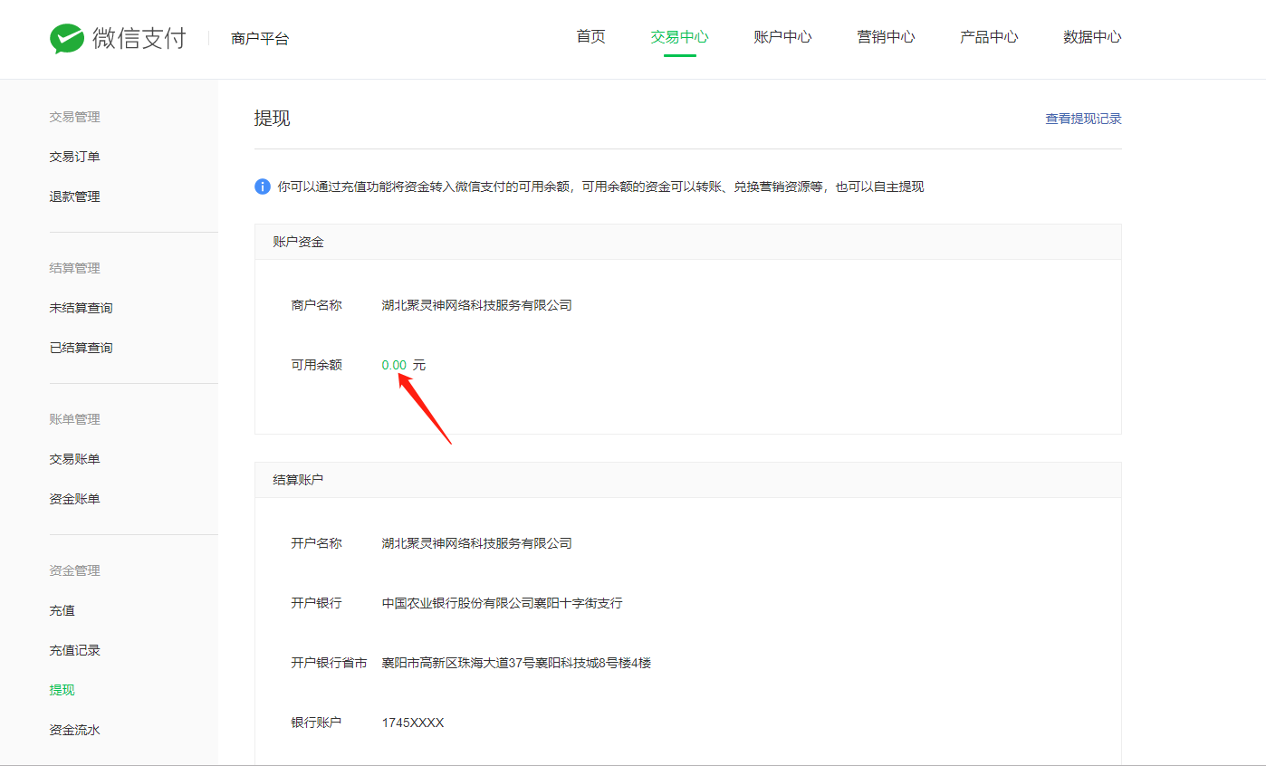Click the 银行账户 field label
Screen dimensions: 1266x766
pyautogui.click(x=316, y=723)
